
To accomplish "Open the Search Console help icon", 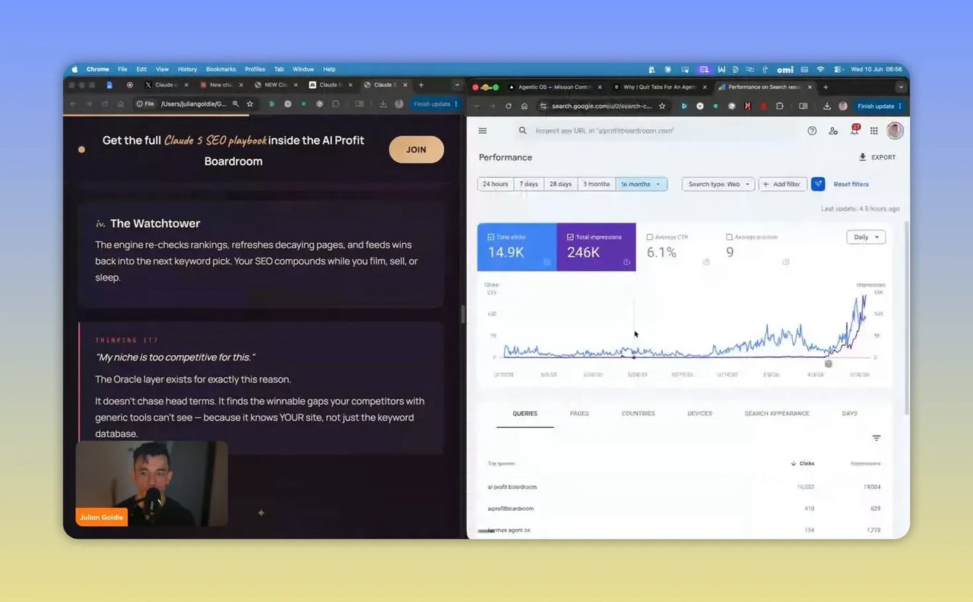I will pyautogui.click(x=812, y=131).
